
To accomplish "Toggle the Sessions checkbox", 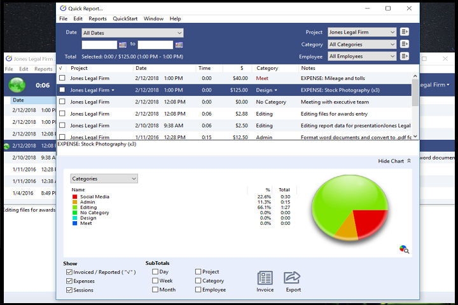I will (x=69, y=290).
